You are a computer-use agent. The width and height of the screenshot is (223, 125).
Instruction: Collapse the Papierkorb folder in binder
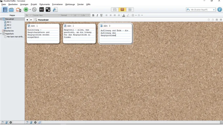(x=1, y=34)
